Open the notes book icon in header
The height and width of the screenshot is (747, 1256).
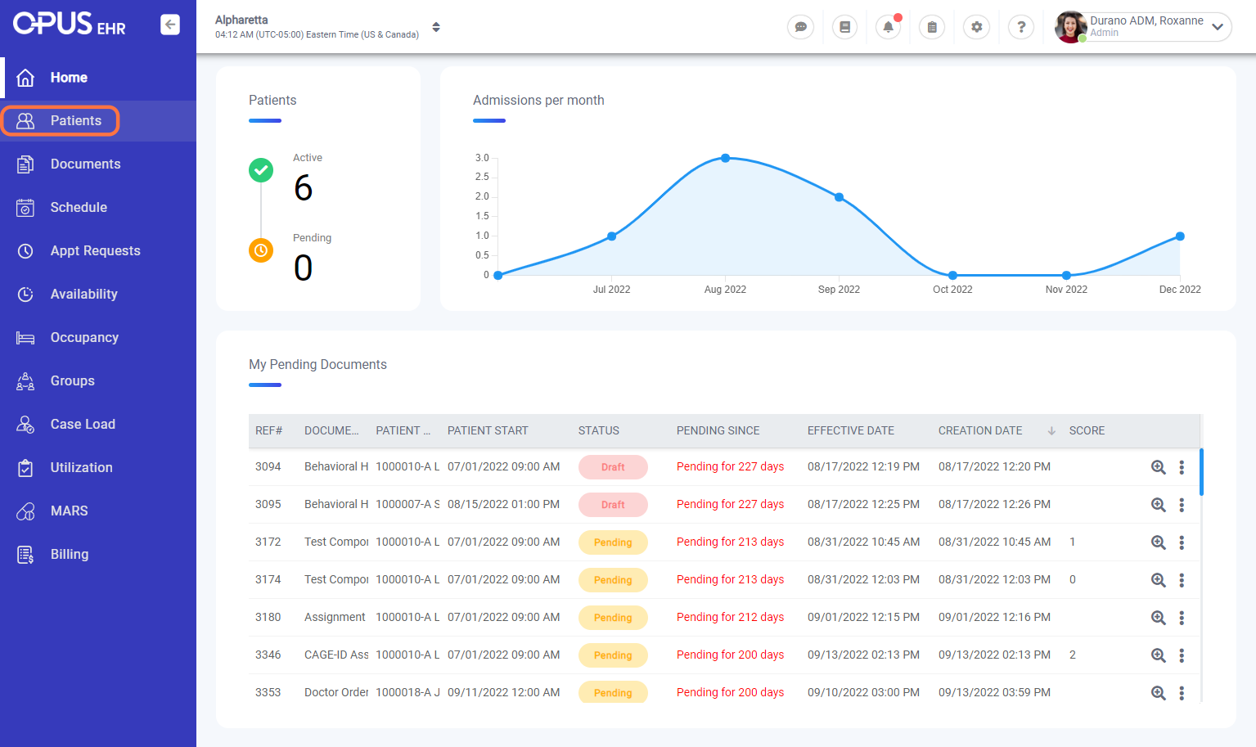(x=844, y=27)
